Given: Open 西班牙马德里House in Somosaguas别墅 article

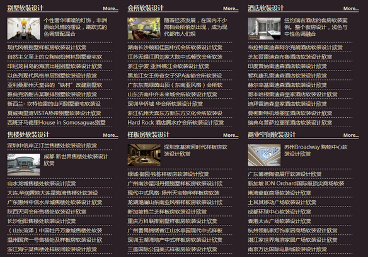Looking at the screenshot, I should (x=56, y=122).
